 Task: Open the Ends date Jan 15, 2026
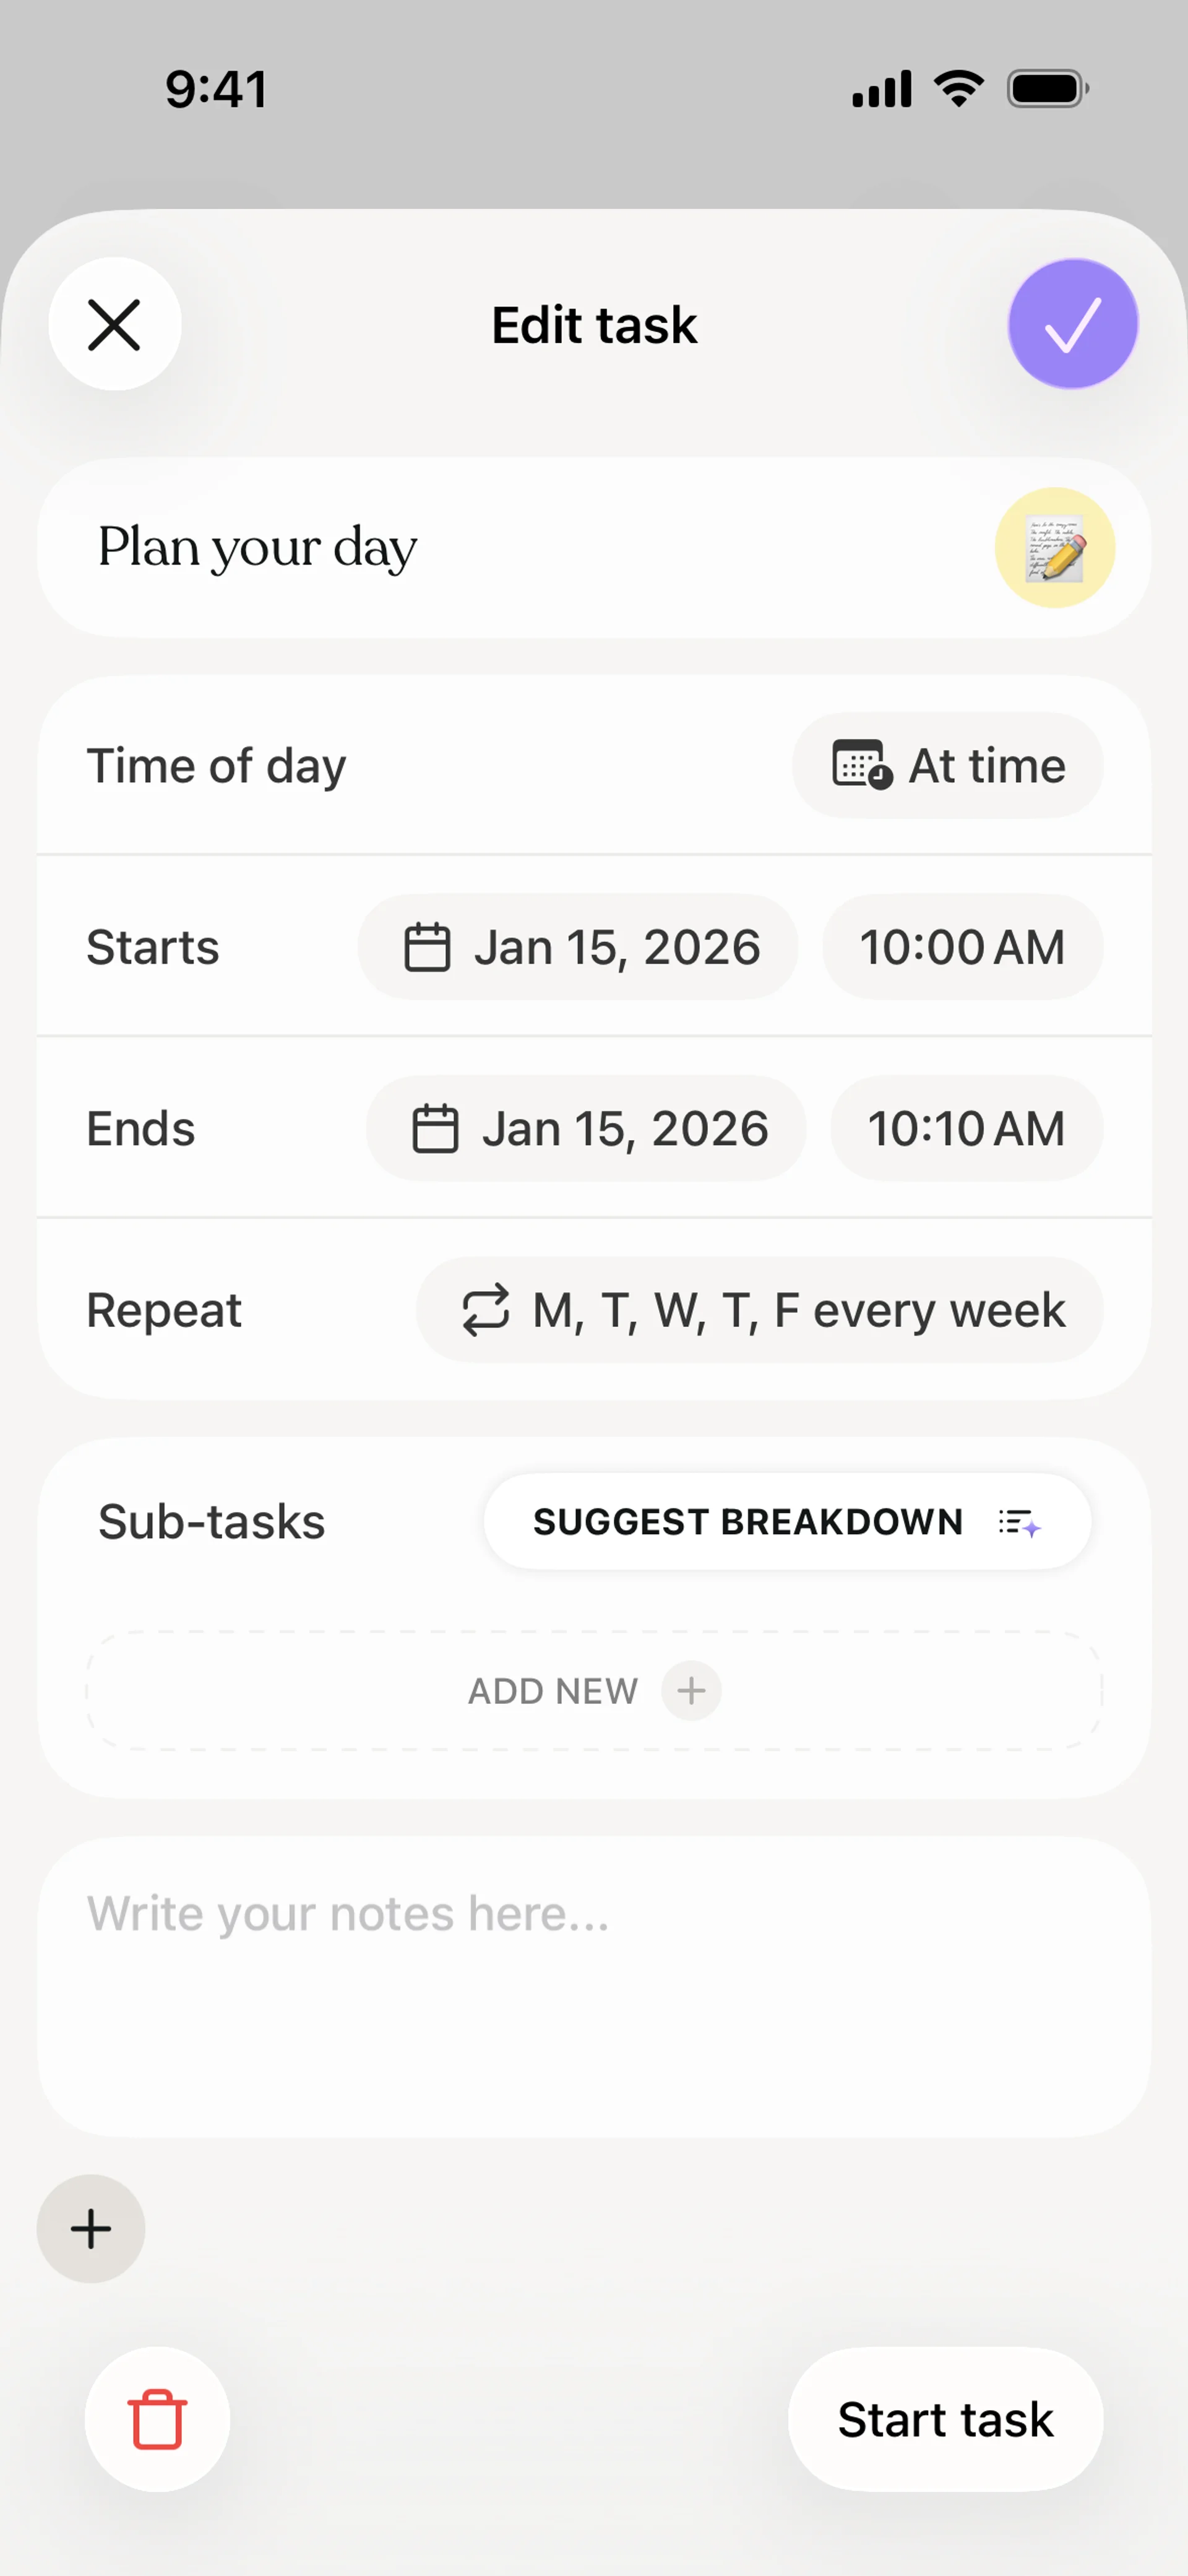(x=624, y=1129)
